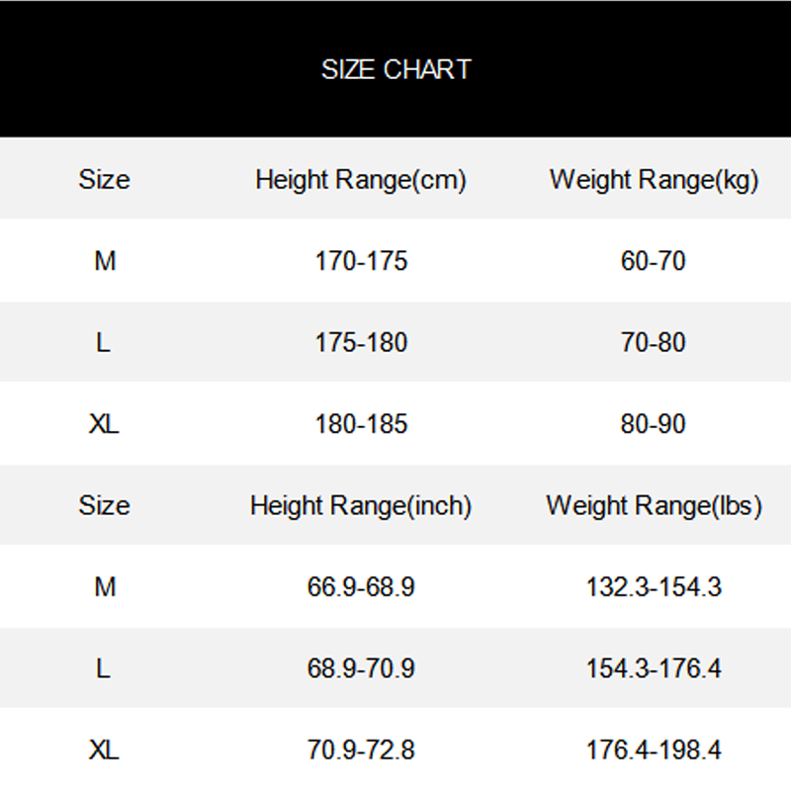
Task: Select the 66.9-68.9 inch height cell
Action: 361,587
